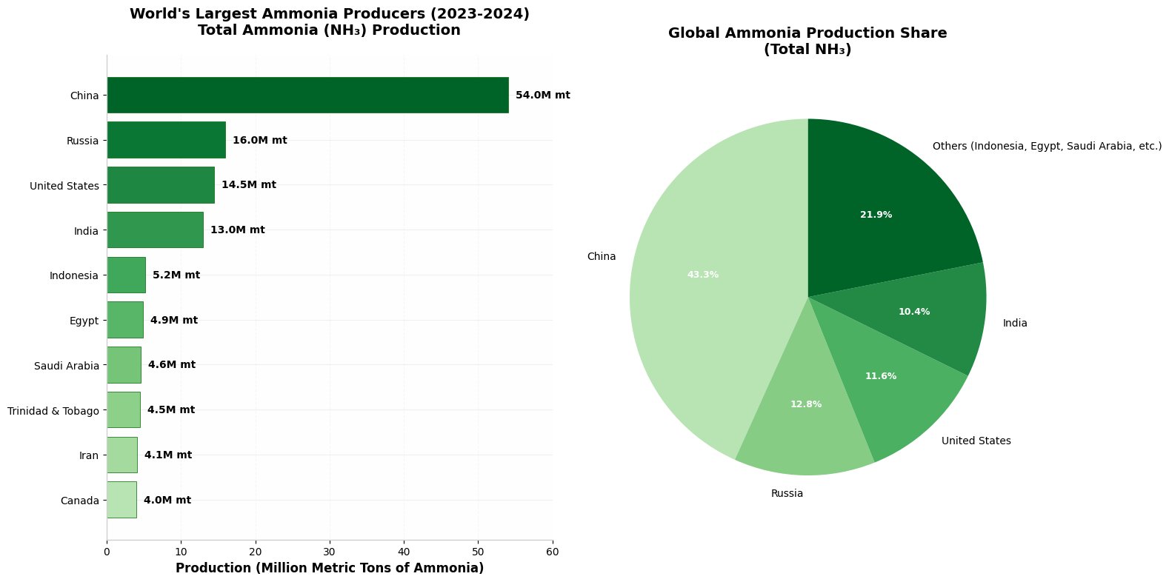Viewport: 1169px width, 582px height.
Task: Select the Russia horizontal bar
Action: [x=166, y=140]
